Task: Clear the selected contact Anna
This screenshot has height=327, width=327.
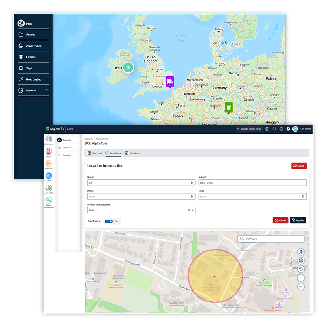Action: click(x=189, y=210)
